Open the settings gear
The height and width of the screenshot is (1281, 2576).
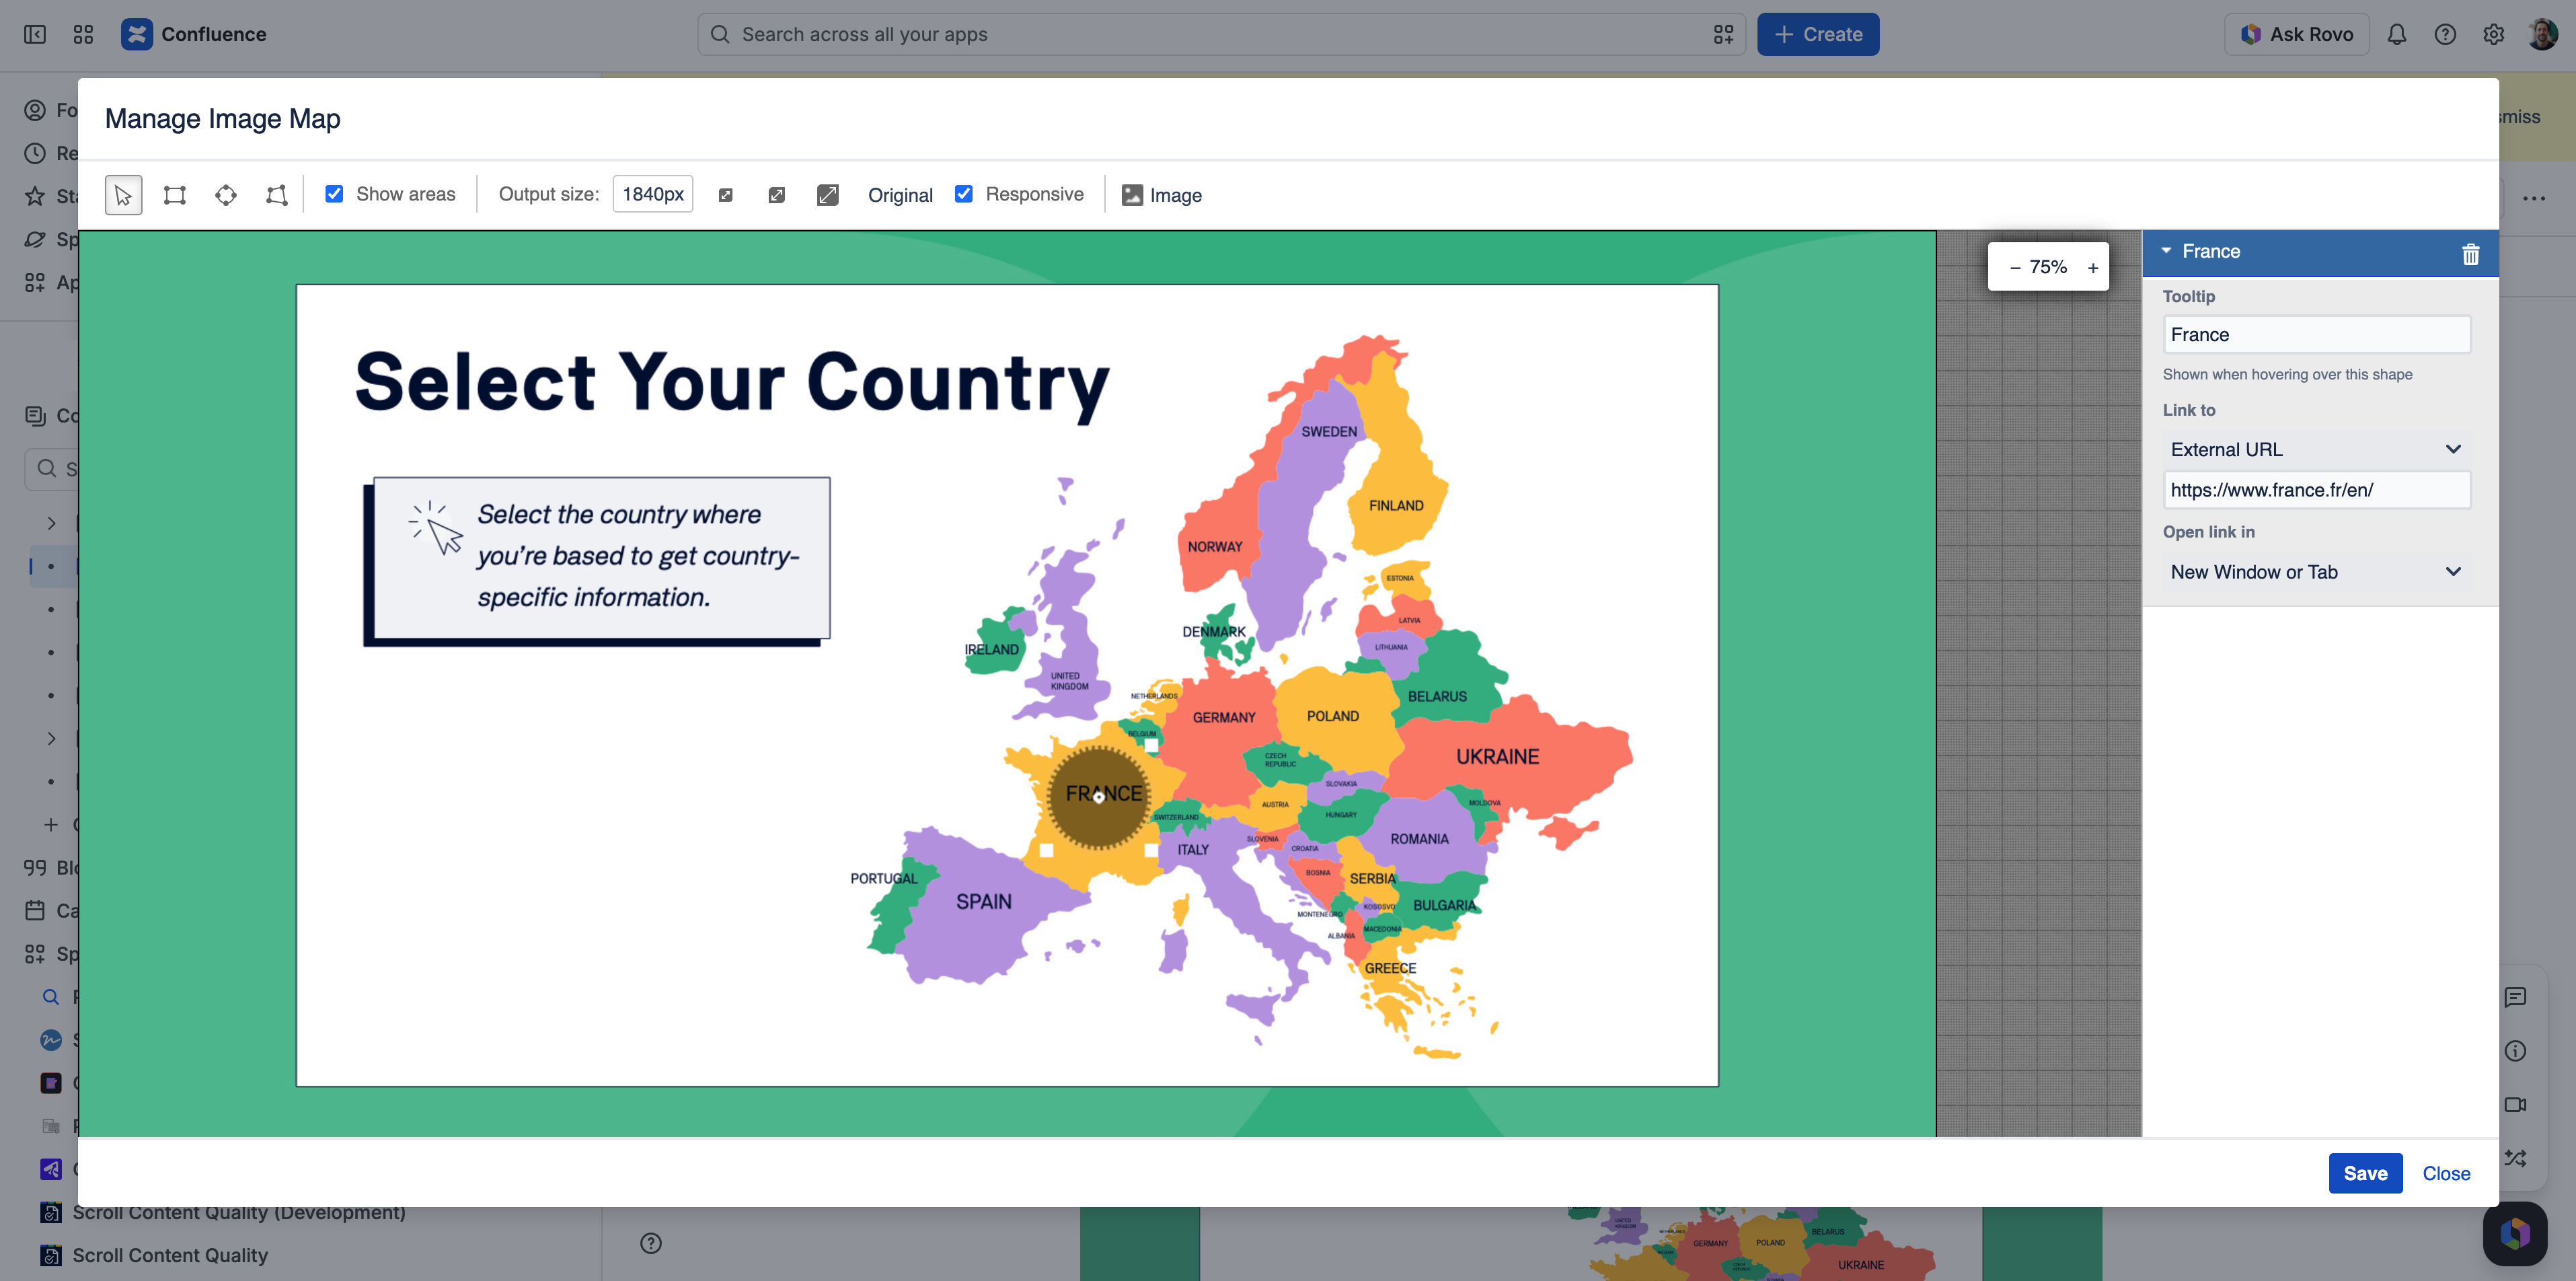(2493, 34)
